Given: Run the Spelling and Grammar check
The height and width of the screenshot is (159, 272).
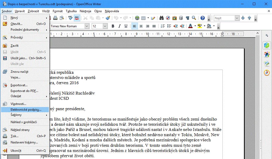Looking at the screenshot, I should 70,18.
